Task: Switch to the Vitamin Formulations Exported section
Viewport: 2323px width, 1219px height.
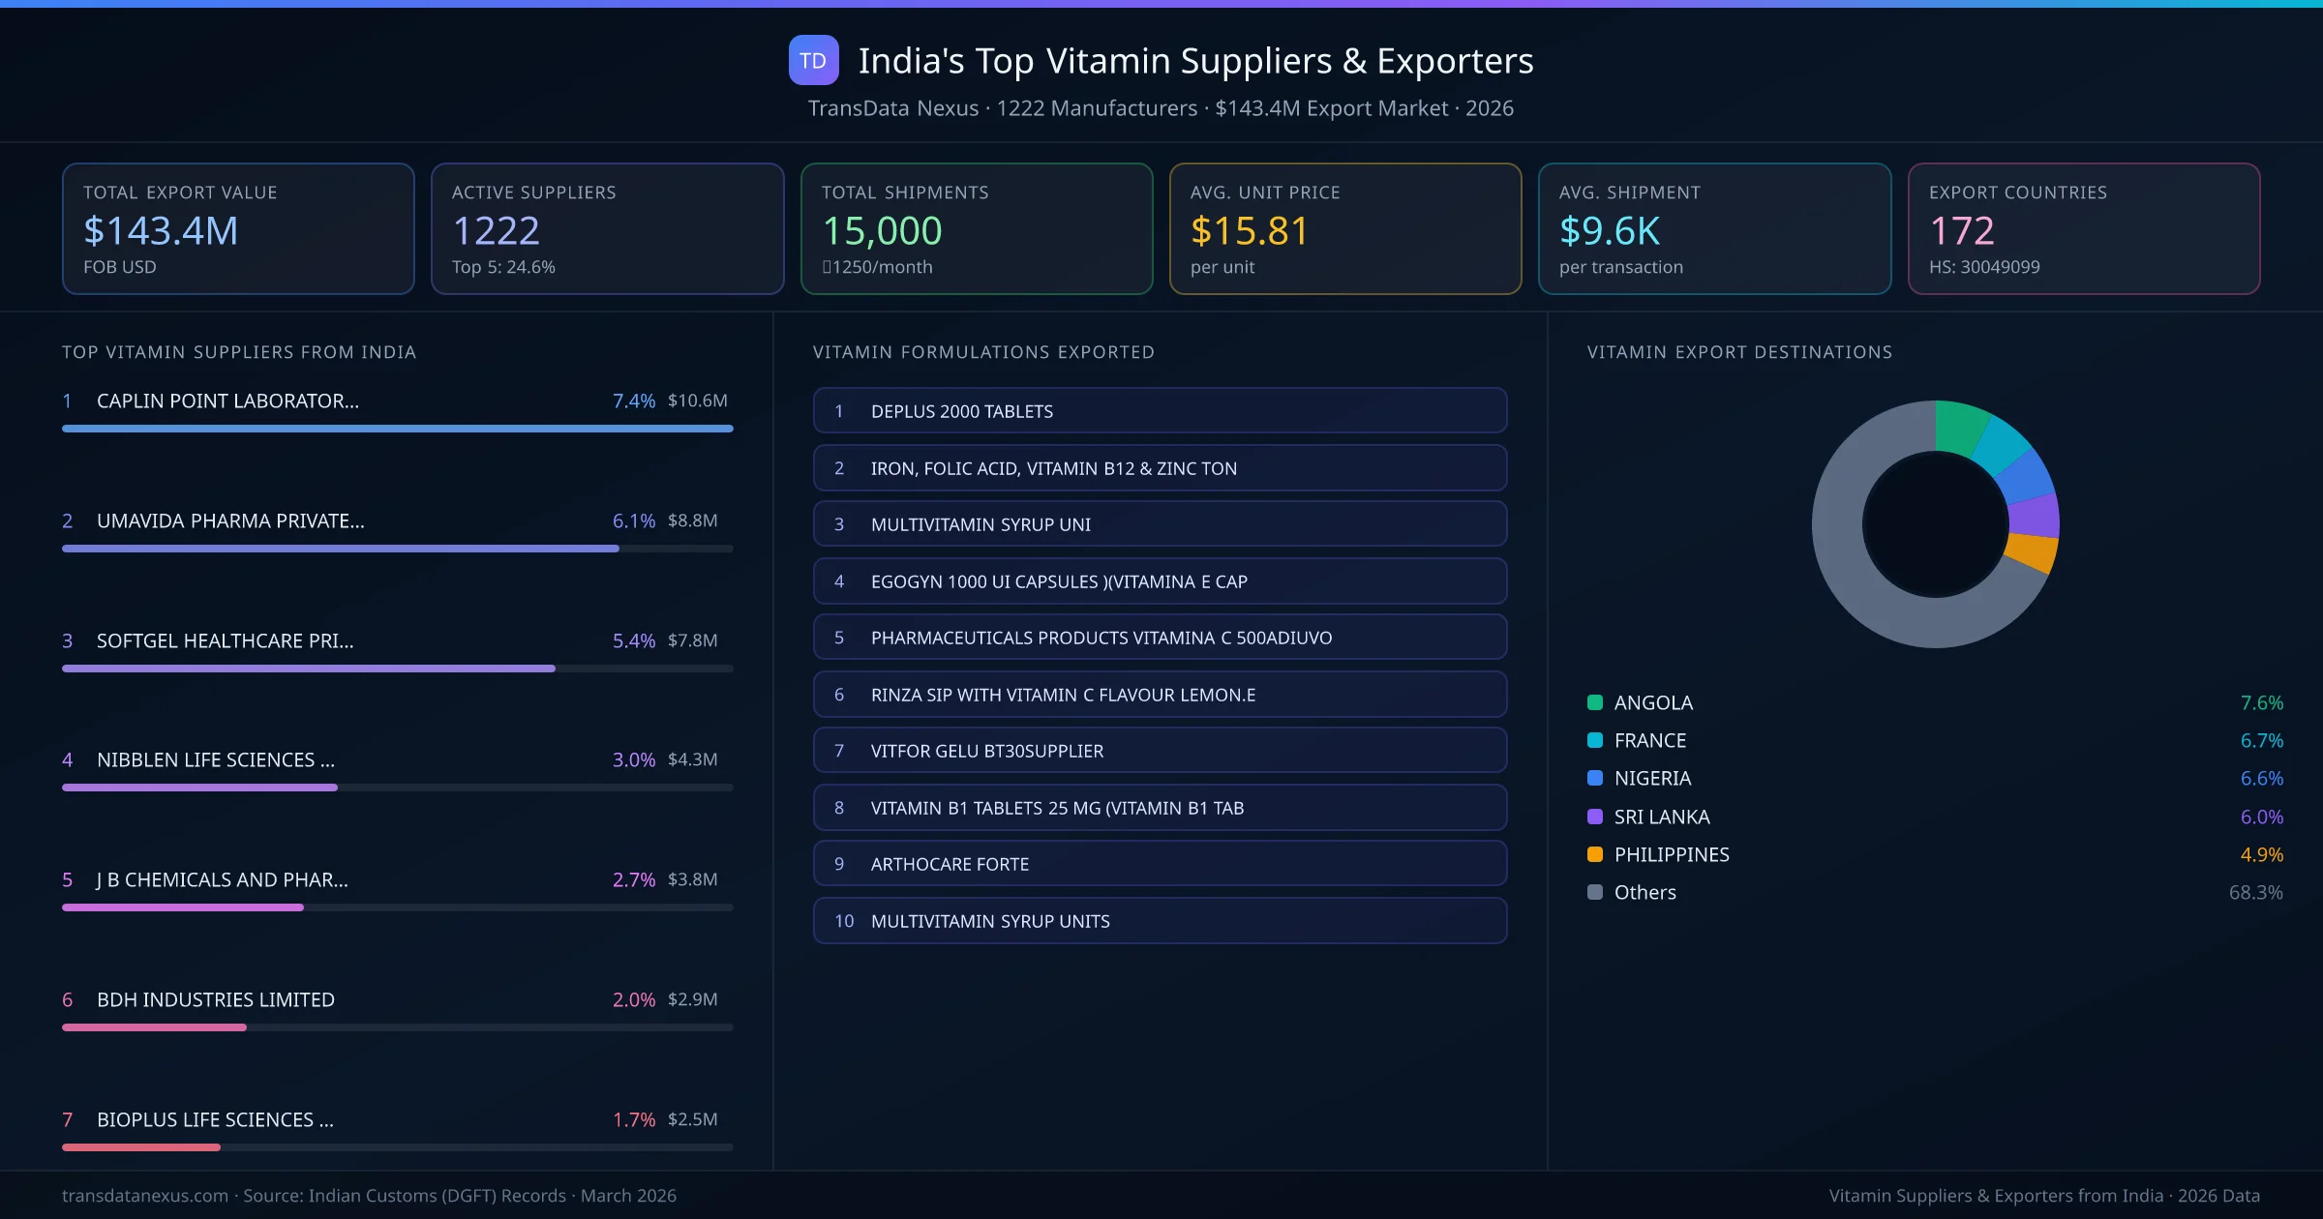Action: pyautogui.click(x=983, y=352)
